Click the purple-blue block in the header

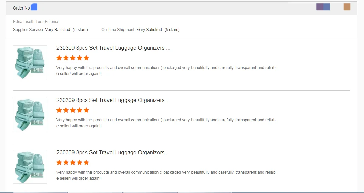[x=323, y=7]
